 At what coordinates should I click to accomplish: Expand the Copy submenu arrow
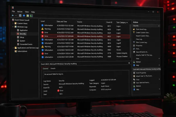click(x=159, y=79)
